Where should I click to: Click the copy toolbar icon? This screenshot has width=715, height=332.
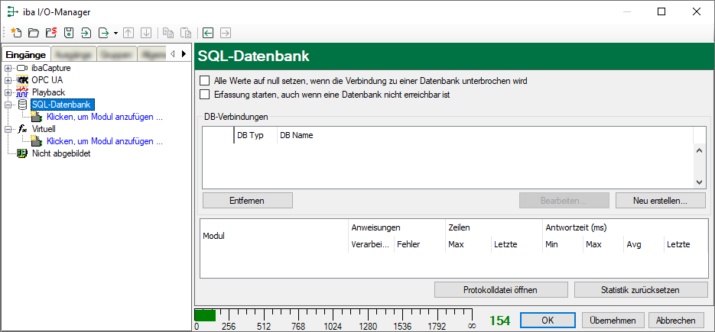[168, 33]
